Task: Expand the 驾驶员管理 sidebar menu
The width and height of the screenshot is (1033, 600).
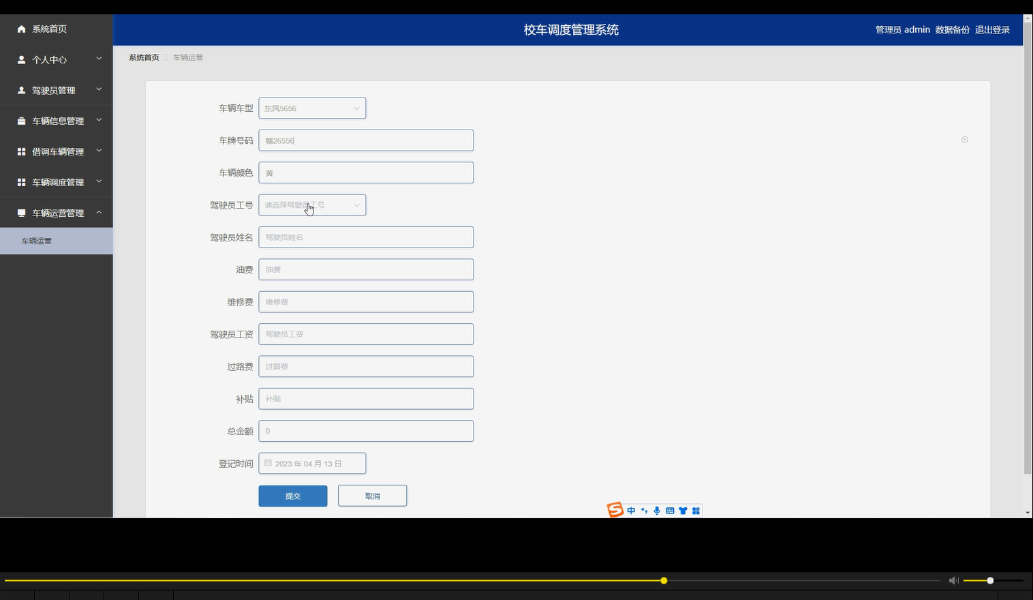Action: 99,89
